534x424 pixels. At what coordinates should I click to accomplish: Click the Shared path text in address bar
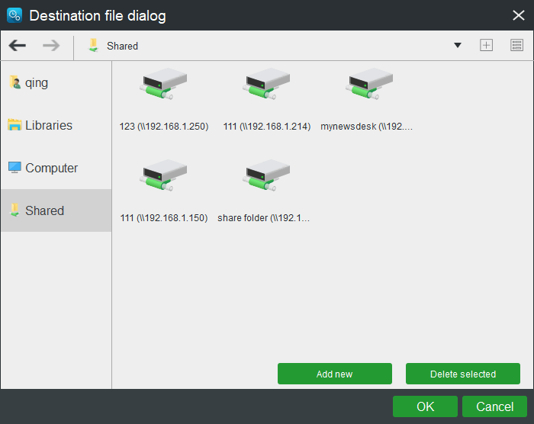pyautogui.click(x=122, y=46)
